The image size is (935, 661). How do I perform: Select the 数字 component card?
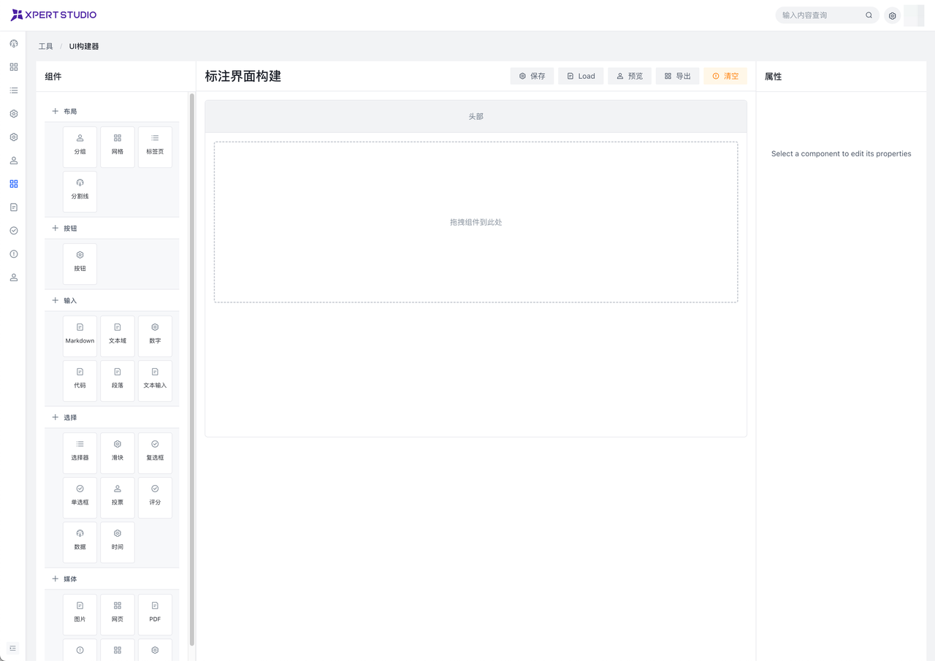[x=155, y=336]
